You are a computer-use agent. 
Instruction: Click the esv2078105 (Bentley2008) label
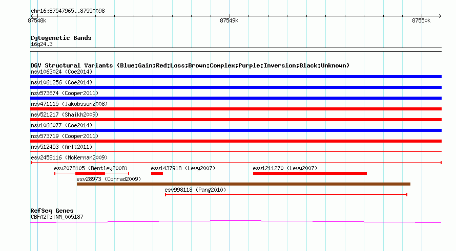(91, 168)
